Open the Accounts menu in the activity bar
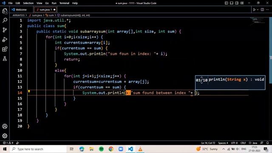This screenshot has width=272, height=153. [x=5, y=126]
